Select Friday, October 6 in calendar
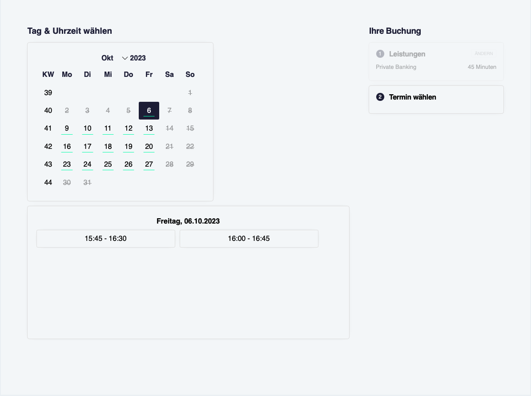The height and width of the screenshot is (396, 531). click(x=149, y=111)
